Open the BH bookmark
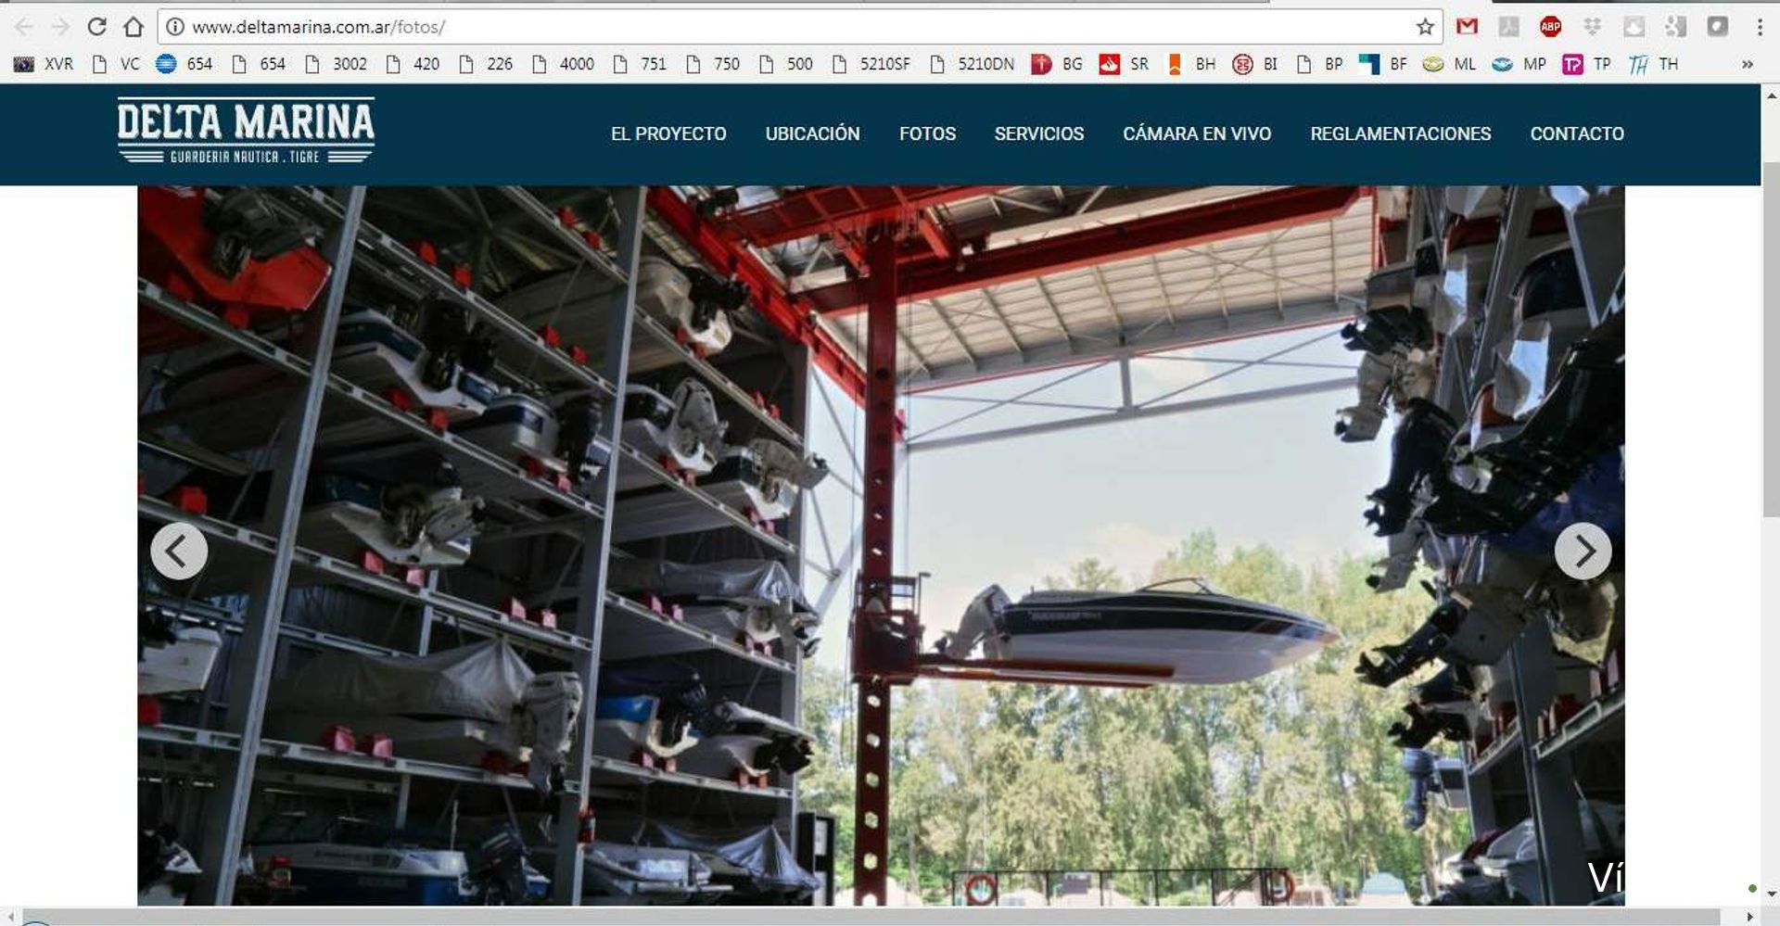 1190,64
